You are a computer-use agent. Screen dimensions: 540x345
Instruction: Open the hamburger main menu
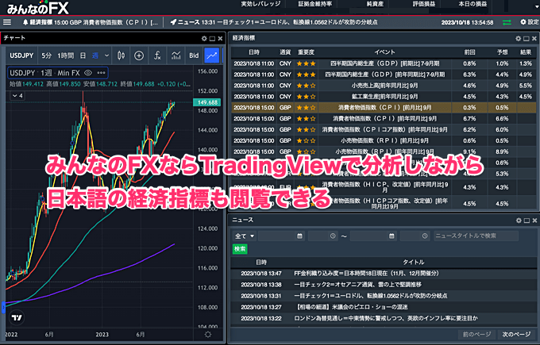pos(7,22)
